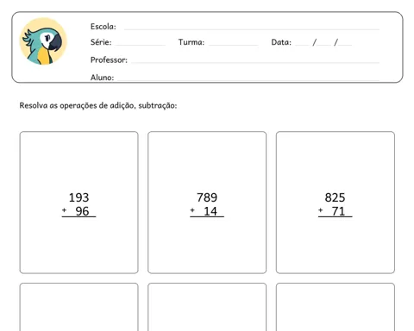Click the number 789
Viewport: 414px width, 331px height.
coord(207,197)
